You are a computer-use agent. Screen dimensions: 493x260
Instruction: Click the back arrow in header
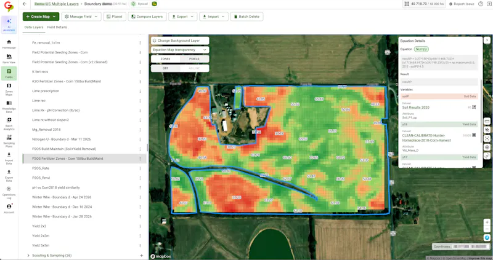coord(25,4)
